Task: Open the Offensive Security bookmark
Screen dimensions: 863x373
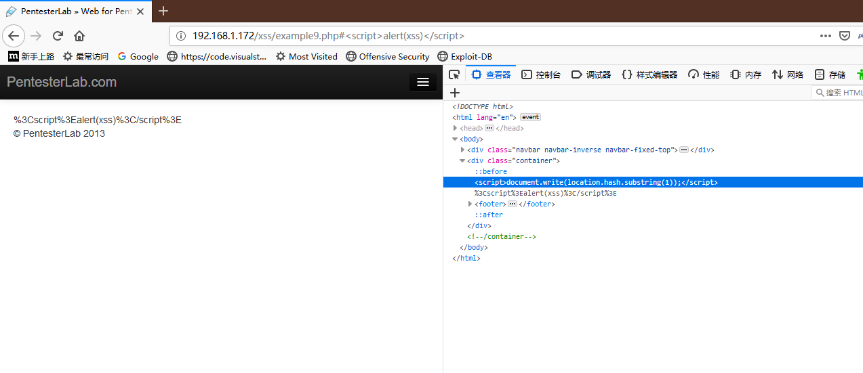Action: 387,56
